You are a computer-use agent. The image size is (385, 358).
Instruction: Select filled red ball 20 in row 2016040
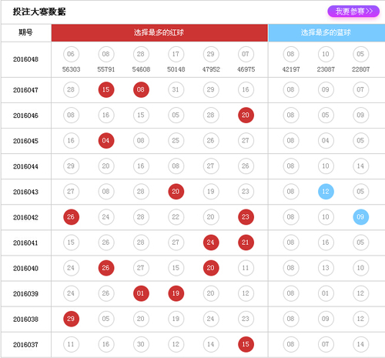(x=211, y=268)
